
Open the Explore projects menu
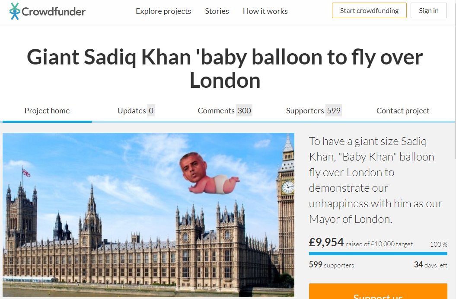(163, 11)
